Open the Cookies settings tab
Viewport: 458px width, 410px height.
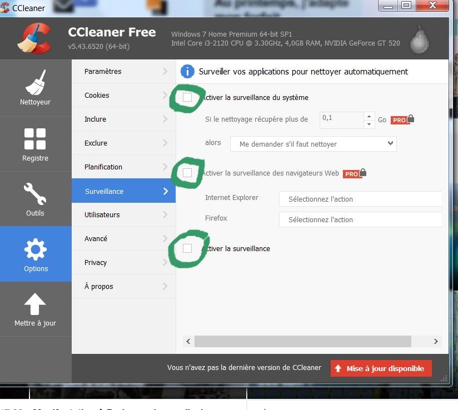point(123,95)
